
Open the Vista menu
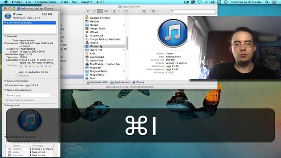click(x=64, y=2)
